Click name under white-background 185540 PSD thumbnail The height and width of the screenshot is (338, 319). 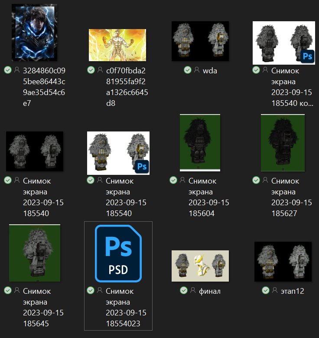[126, 197]
